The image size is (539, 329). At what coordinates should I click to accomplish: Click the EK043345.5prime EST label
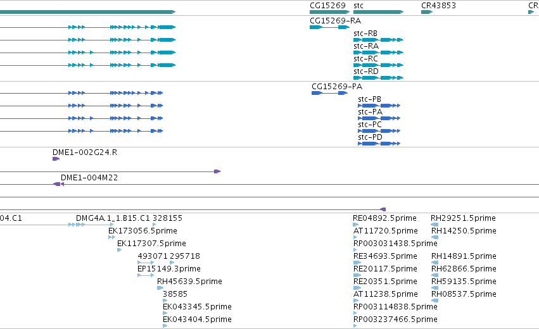point(197,307)
